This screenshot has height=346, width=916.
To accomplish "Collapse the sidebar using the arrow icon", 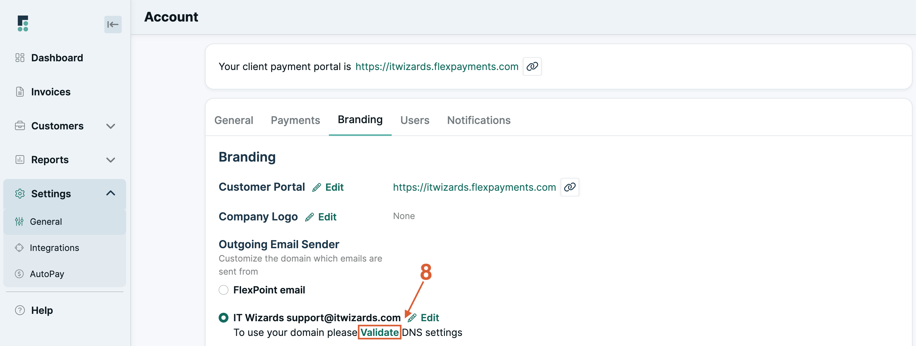I will point(113,24).
